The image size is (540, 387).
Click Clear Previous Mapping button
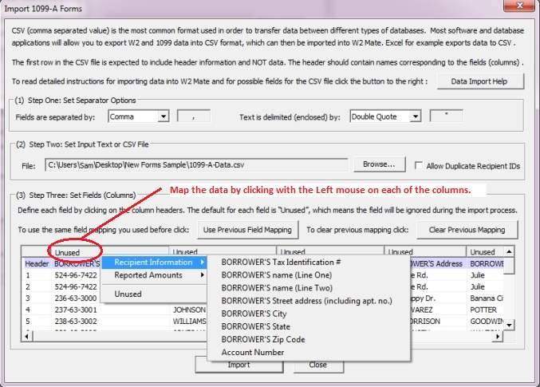click(467, 230)
